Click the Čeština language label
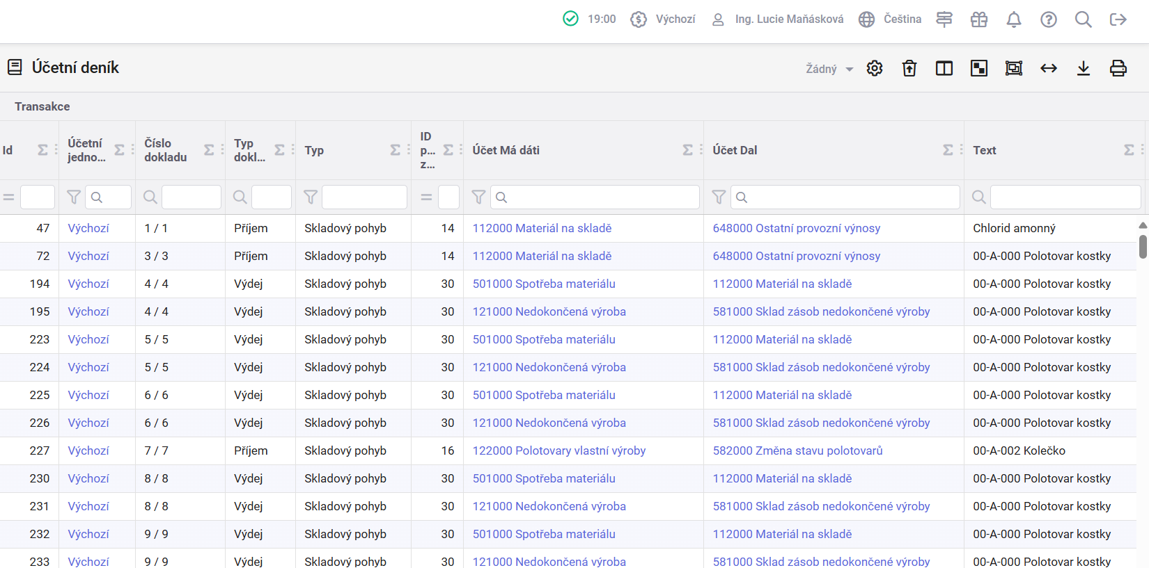Image resolution: width=1149 pixels, height=568 pixels. 902,19
